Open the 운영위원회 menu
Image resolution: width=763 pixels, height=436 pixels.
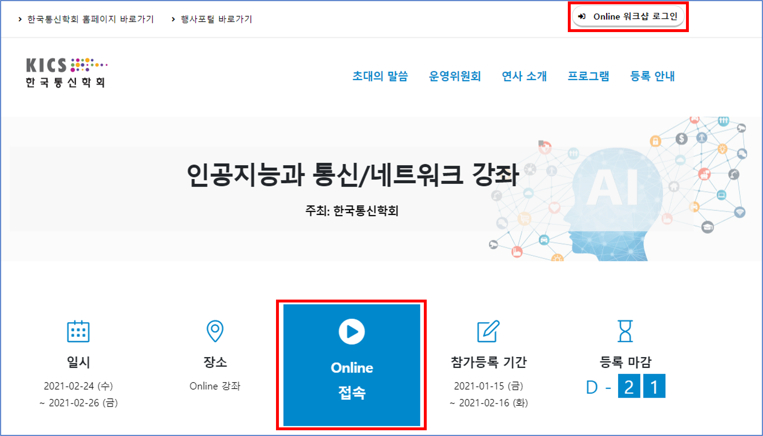[454, 76]
